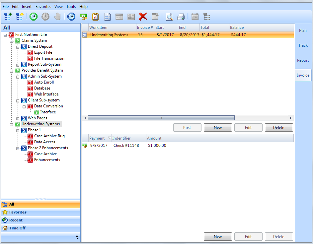Click New button in invoice section

tap(218, 128)
